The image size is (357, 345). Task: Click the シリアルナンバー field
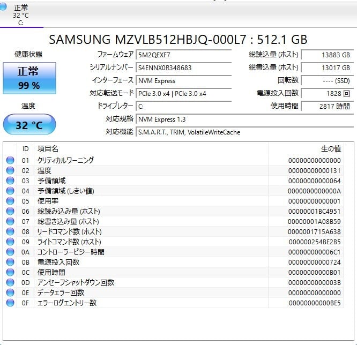click(183, 68)
